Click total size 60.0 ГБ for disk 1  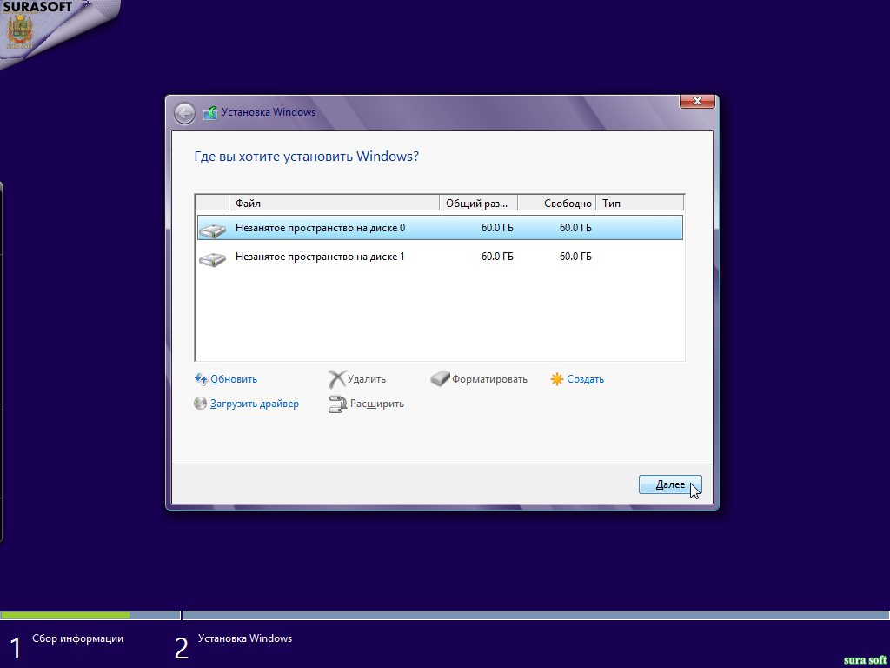pos(497,257)
